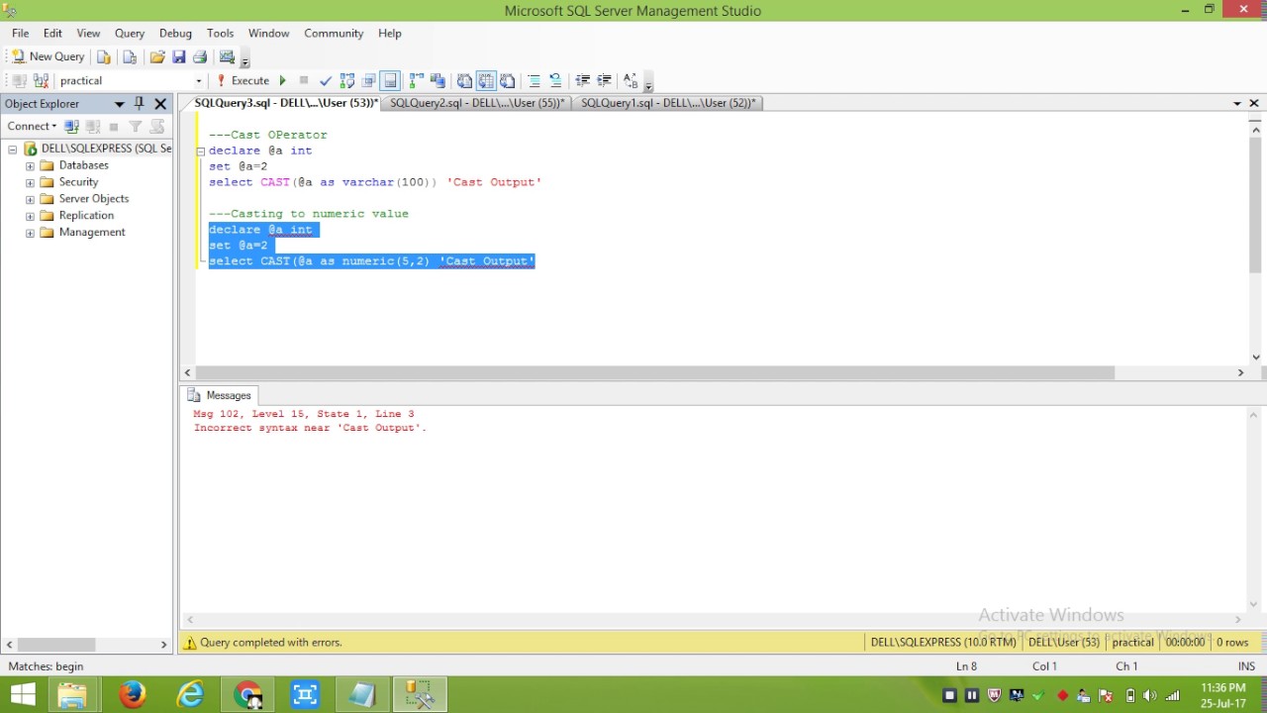Click the Open File folder icon
The image size is (1267, 713).
click(157, 56)
